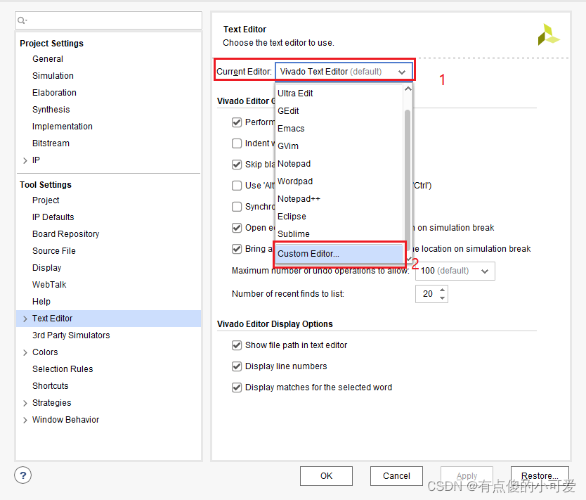The width and height of the screenshot is (586, 500).
Task: Toggle the 'Synchro...' checkbox
Action: (x=237, y=207)
